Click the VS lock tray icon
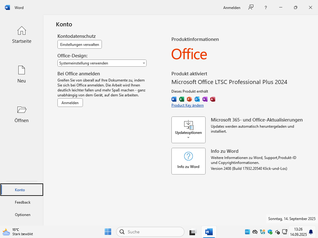Screen dimensions: 318x238 [262, 232]
